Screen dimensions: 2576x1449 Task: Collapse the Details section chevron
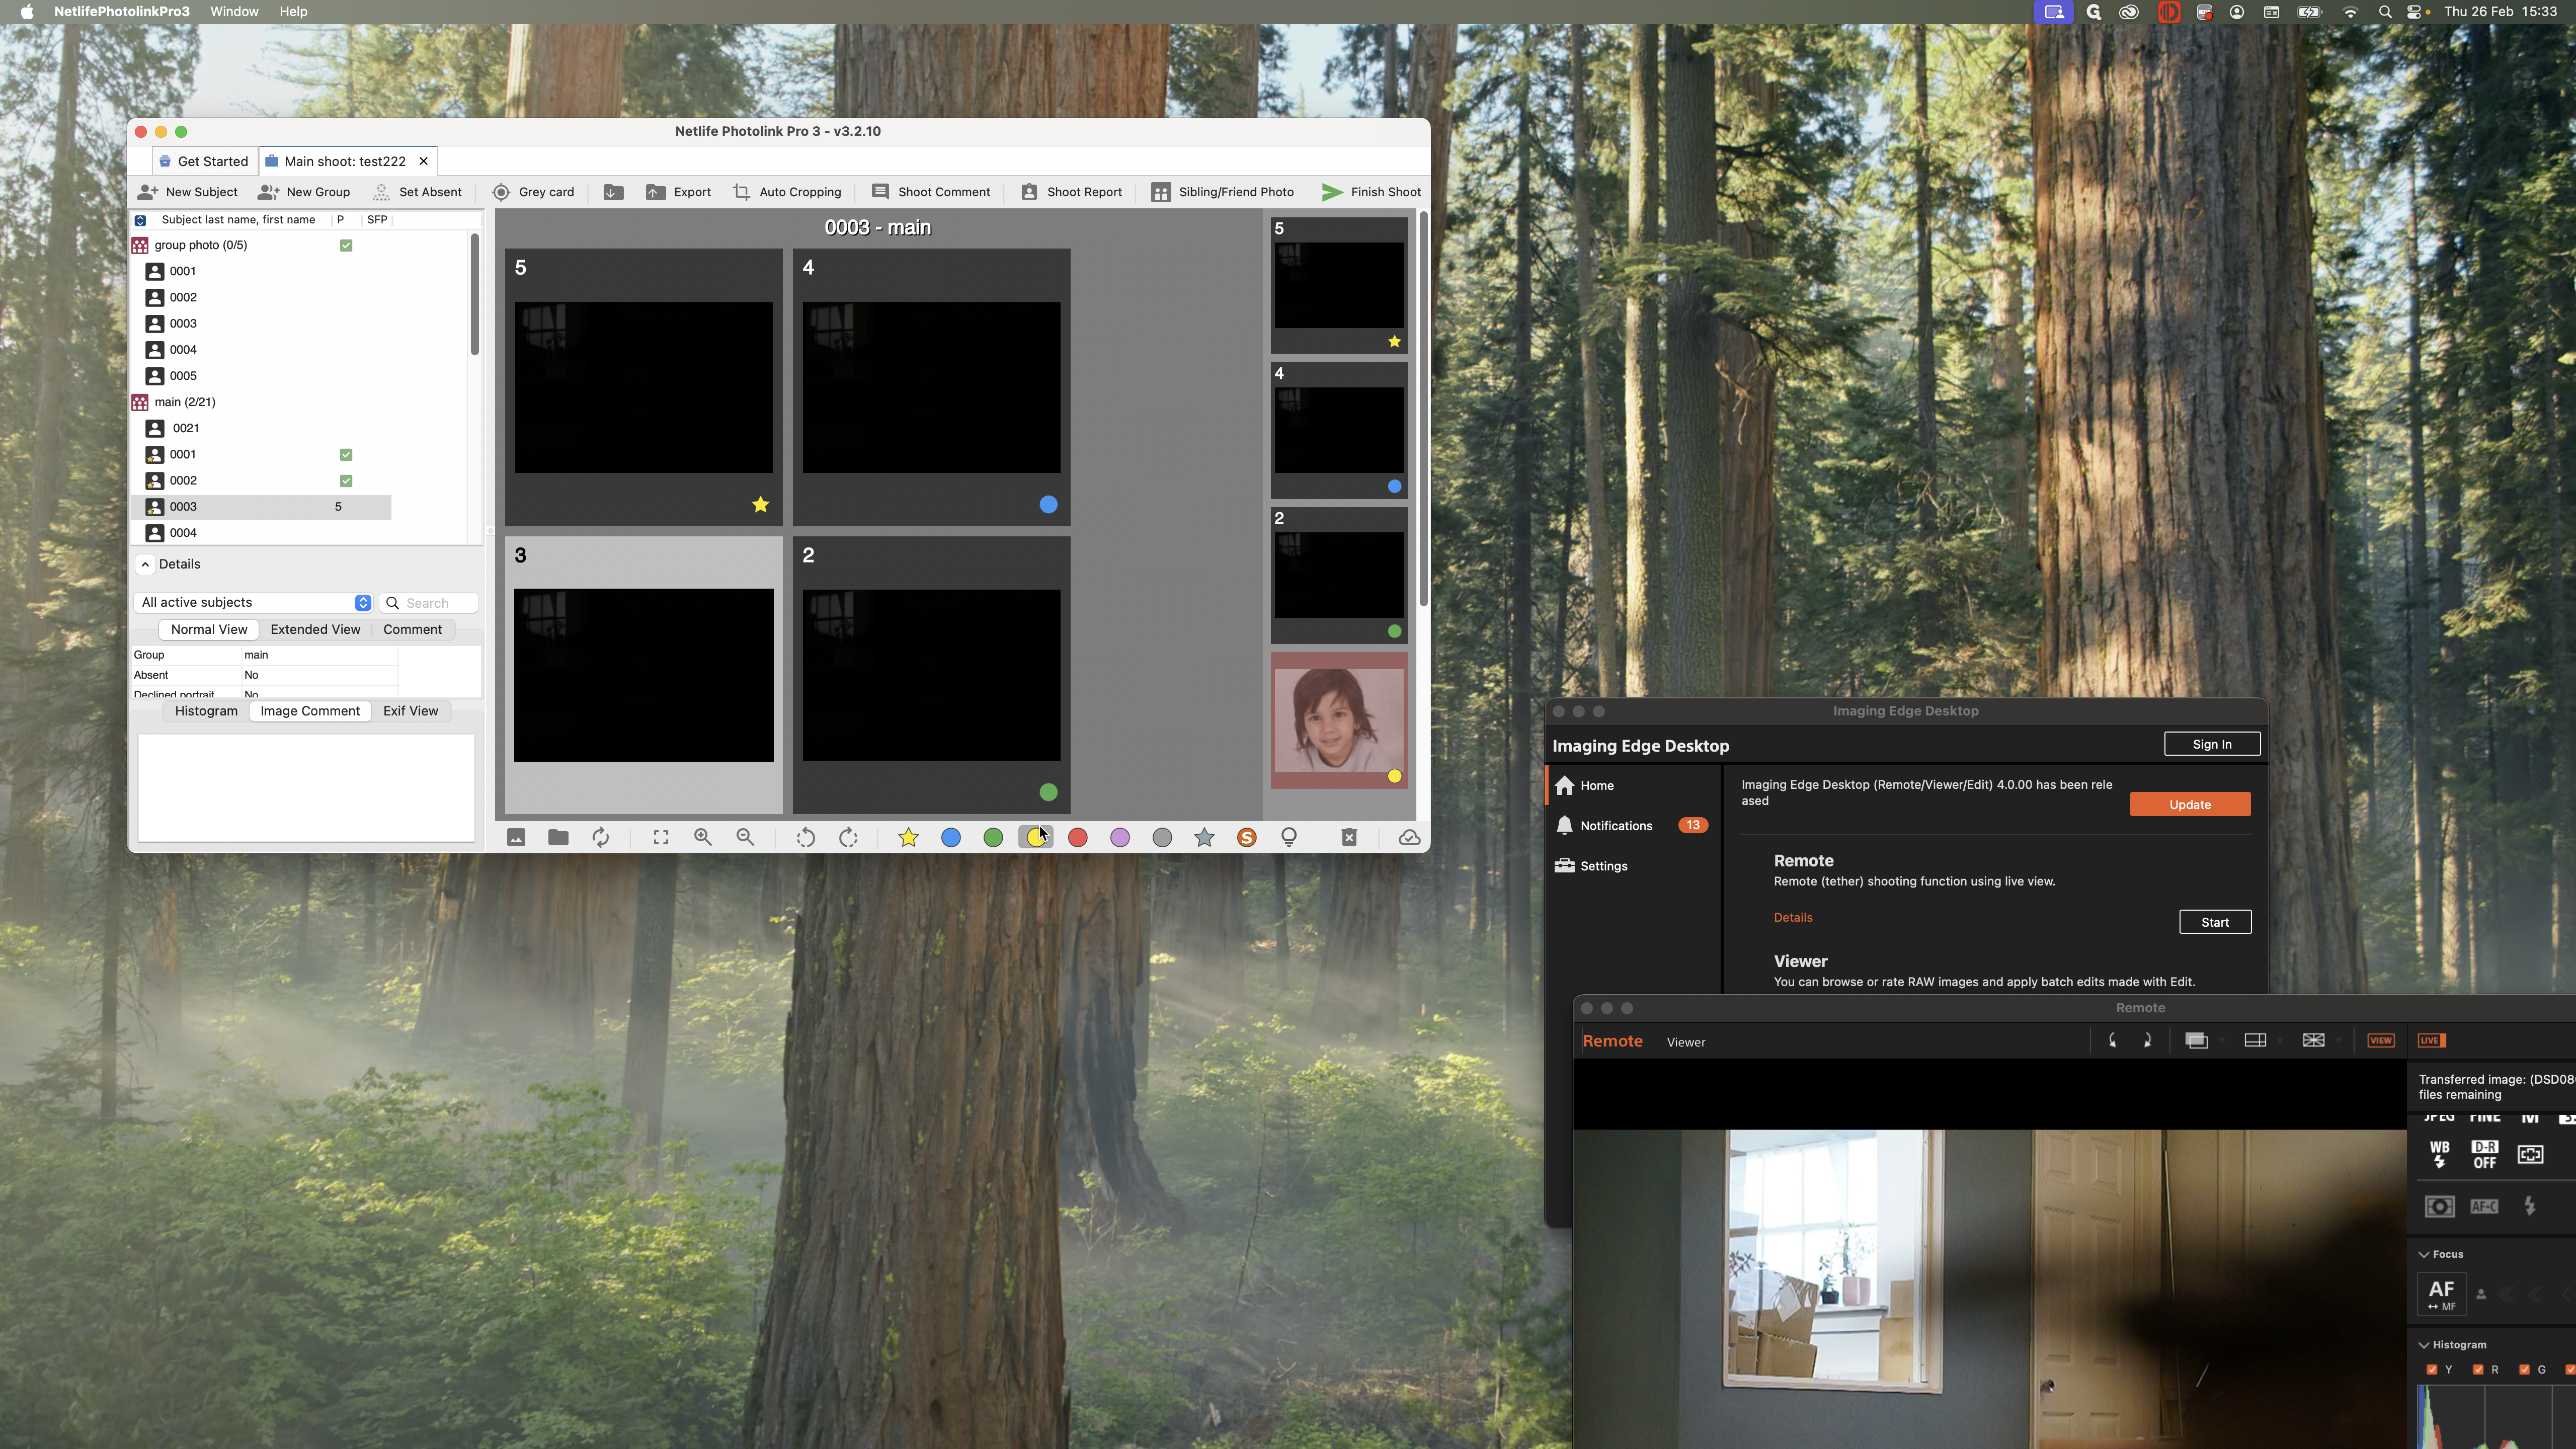145,565
